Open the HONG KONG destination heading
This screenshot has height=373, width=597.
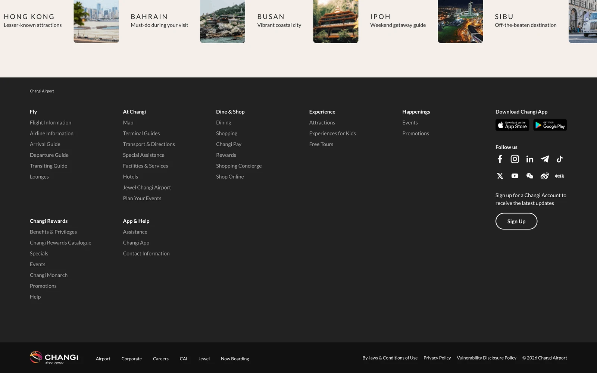click(x=29, y=17)
